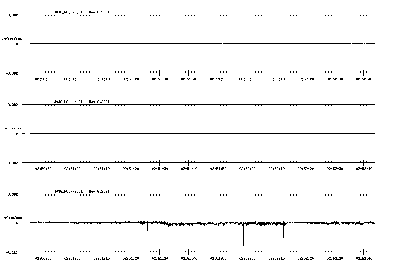Click 02:51:00 time label under HNE plot

pos(72,79)
